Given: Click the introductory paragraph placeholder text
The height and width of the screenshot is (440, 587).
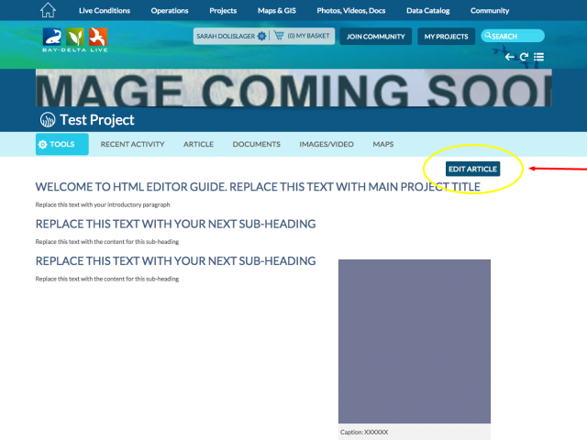Looking at the screenshot, I should pyautogui.click(x=103, y=204).
